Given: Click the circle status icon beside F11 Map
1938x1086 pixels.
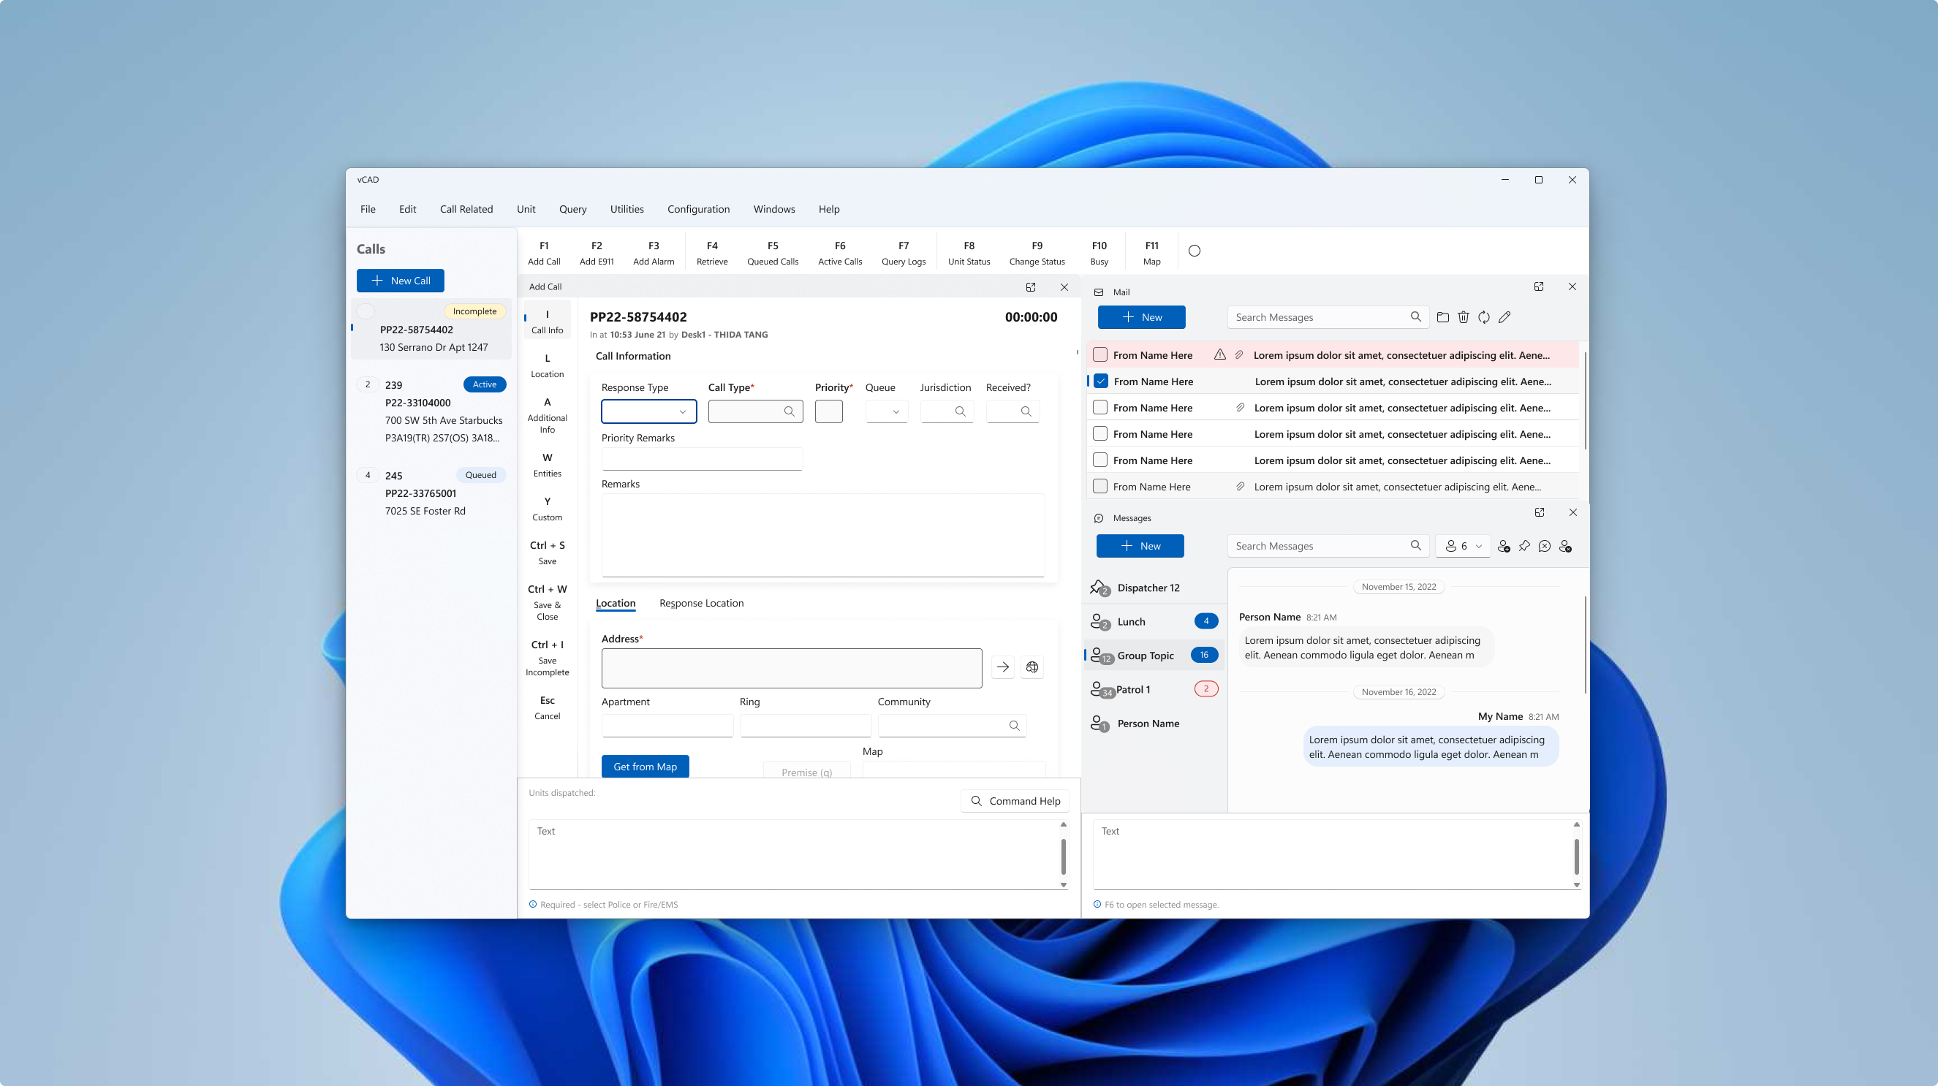Looking at the screenshot, I should click(x=1195, y=251).
